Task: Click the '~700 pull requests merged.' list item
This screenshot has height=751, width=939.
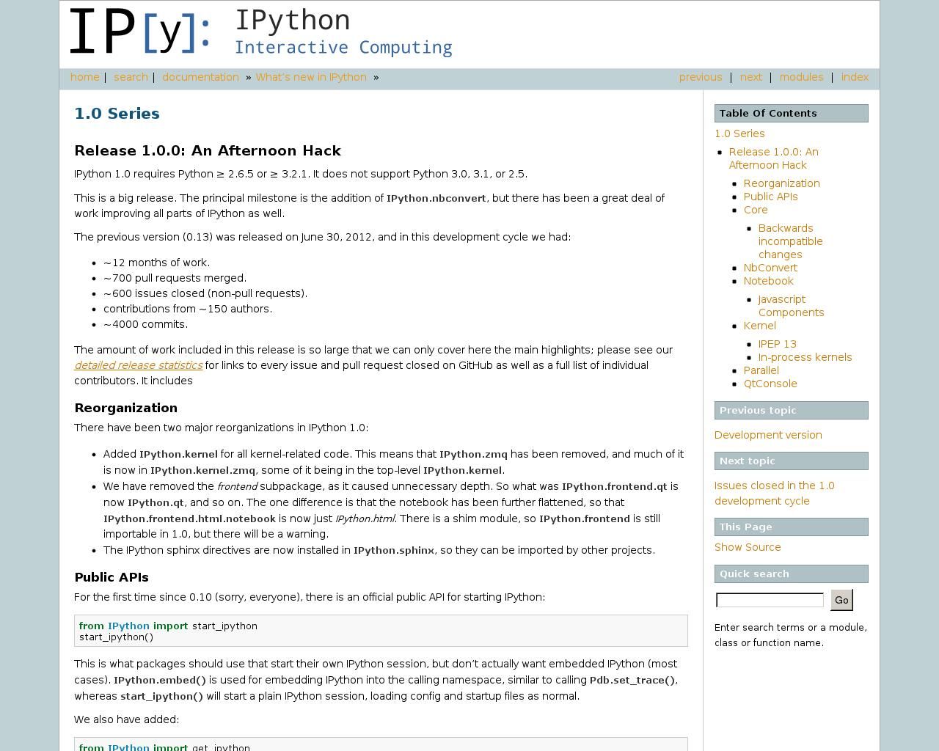Action: [x=175, y=278]
